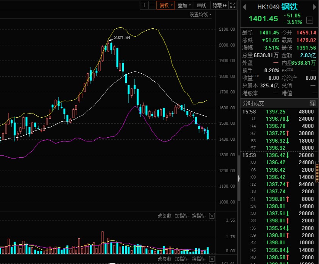
Task: Select the 画线 drawing tool
Action: (202, 5)
